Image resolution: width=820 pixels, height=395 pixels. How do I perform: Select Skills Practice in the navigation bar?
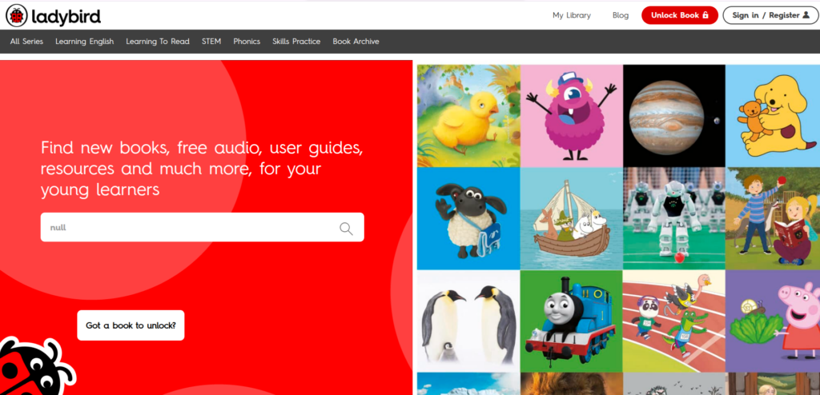coord(296,42)
